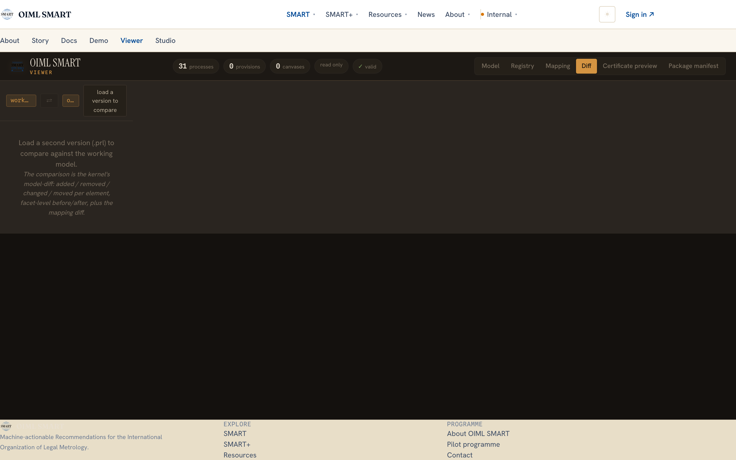This screenshot has height=460, width=736.
Task: Click the valid checkmark status pill
Action: [x=367, y=66]
